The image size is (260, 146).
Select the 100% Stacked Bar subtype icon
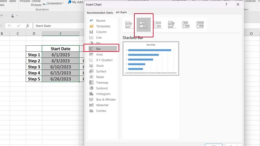[158, 25]
